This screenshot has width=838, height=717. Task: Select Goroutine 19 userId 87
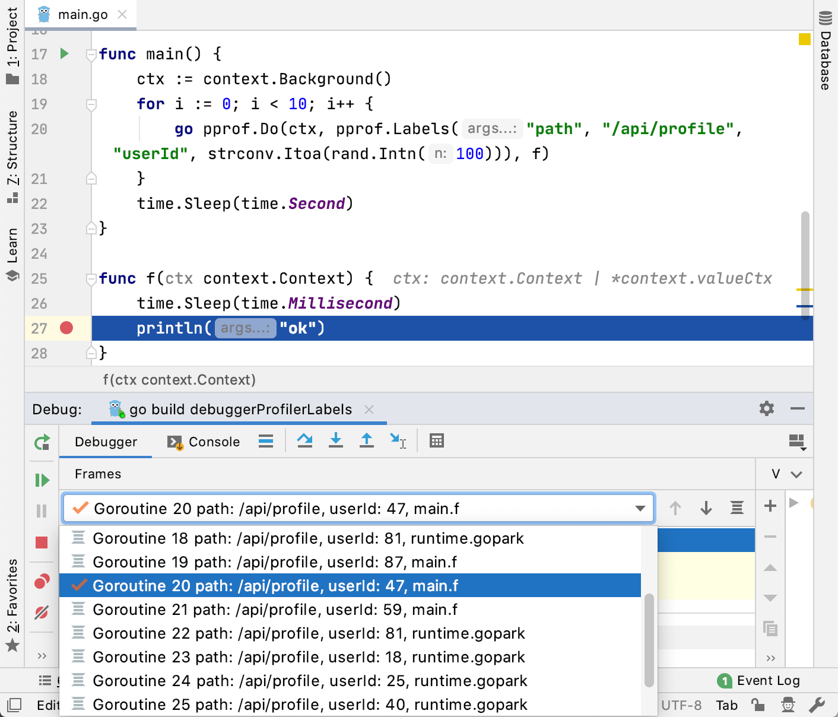[350, 562]
